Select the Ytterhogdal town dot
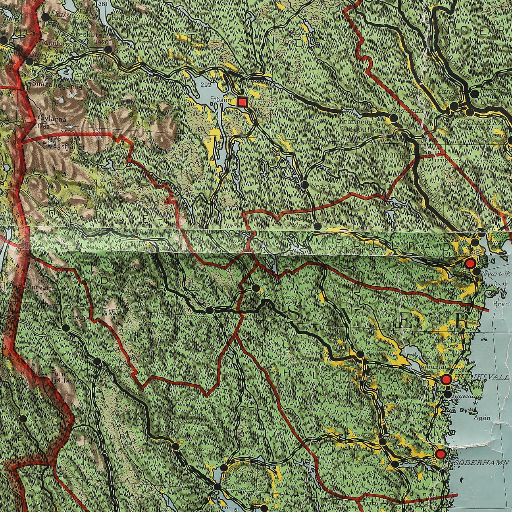512x512 pixels. [256, 288]
